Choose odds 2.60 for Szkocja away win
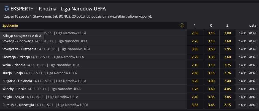Viewport: 259px width, 111px height. 227,57
